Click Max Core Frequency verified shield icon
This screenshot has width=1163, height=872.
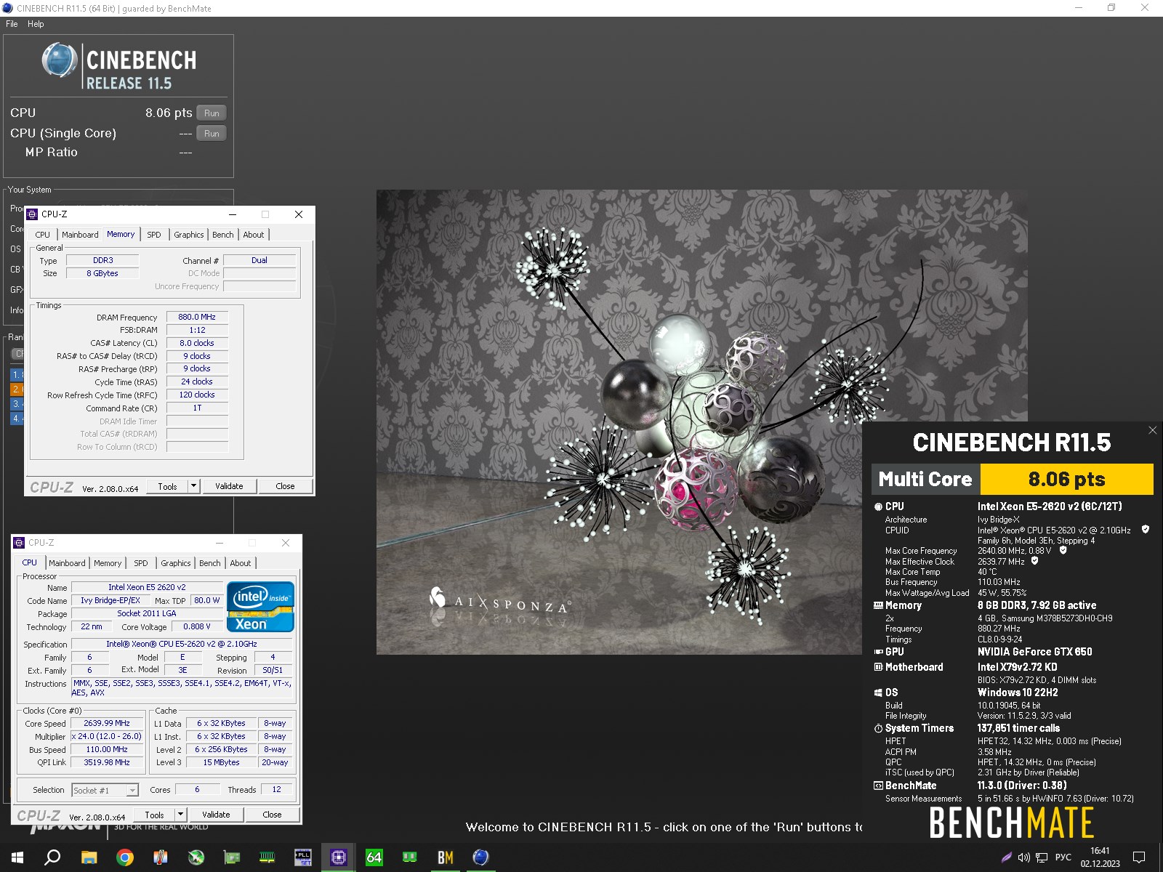(x=1063, y=550)
